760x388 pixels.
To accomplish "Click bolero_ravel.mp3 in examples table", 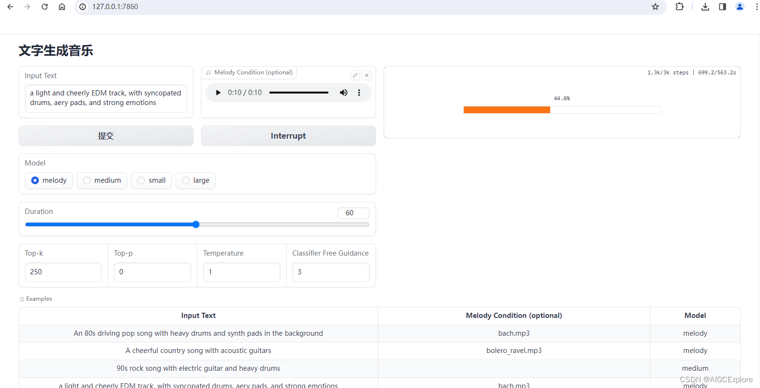I will click(514, 351).
